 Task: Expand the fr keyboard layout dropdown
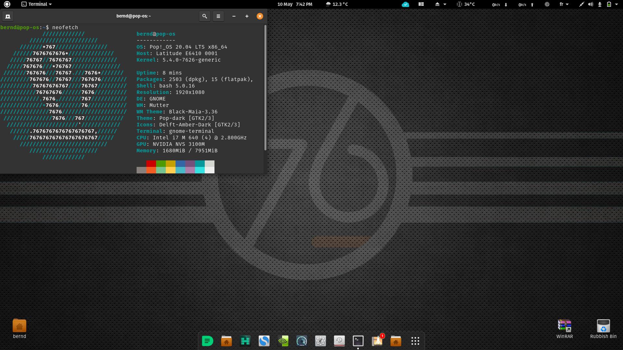[564, 4]
